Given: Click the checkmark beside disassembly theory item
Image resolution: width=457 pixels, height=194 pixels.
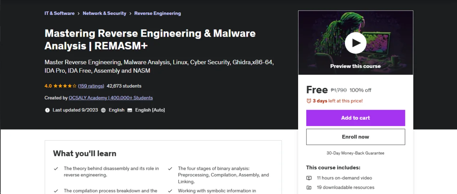Looking at the screenshot, I should [x=56, y=168].
